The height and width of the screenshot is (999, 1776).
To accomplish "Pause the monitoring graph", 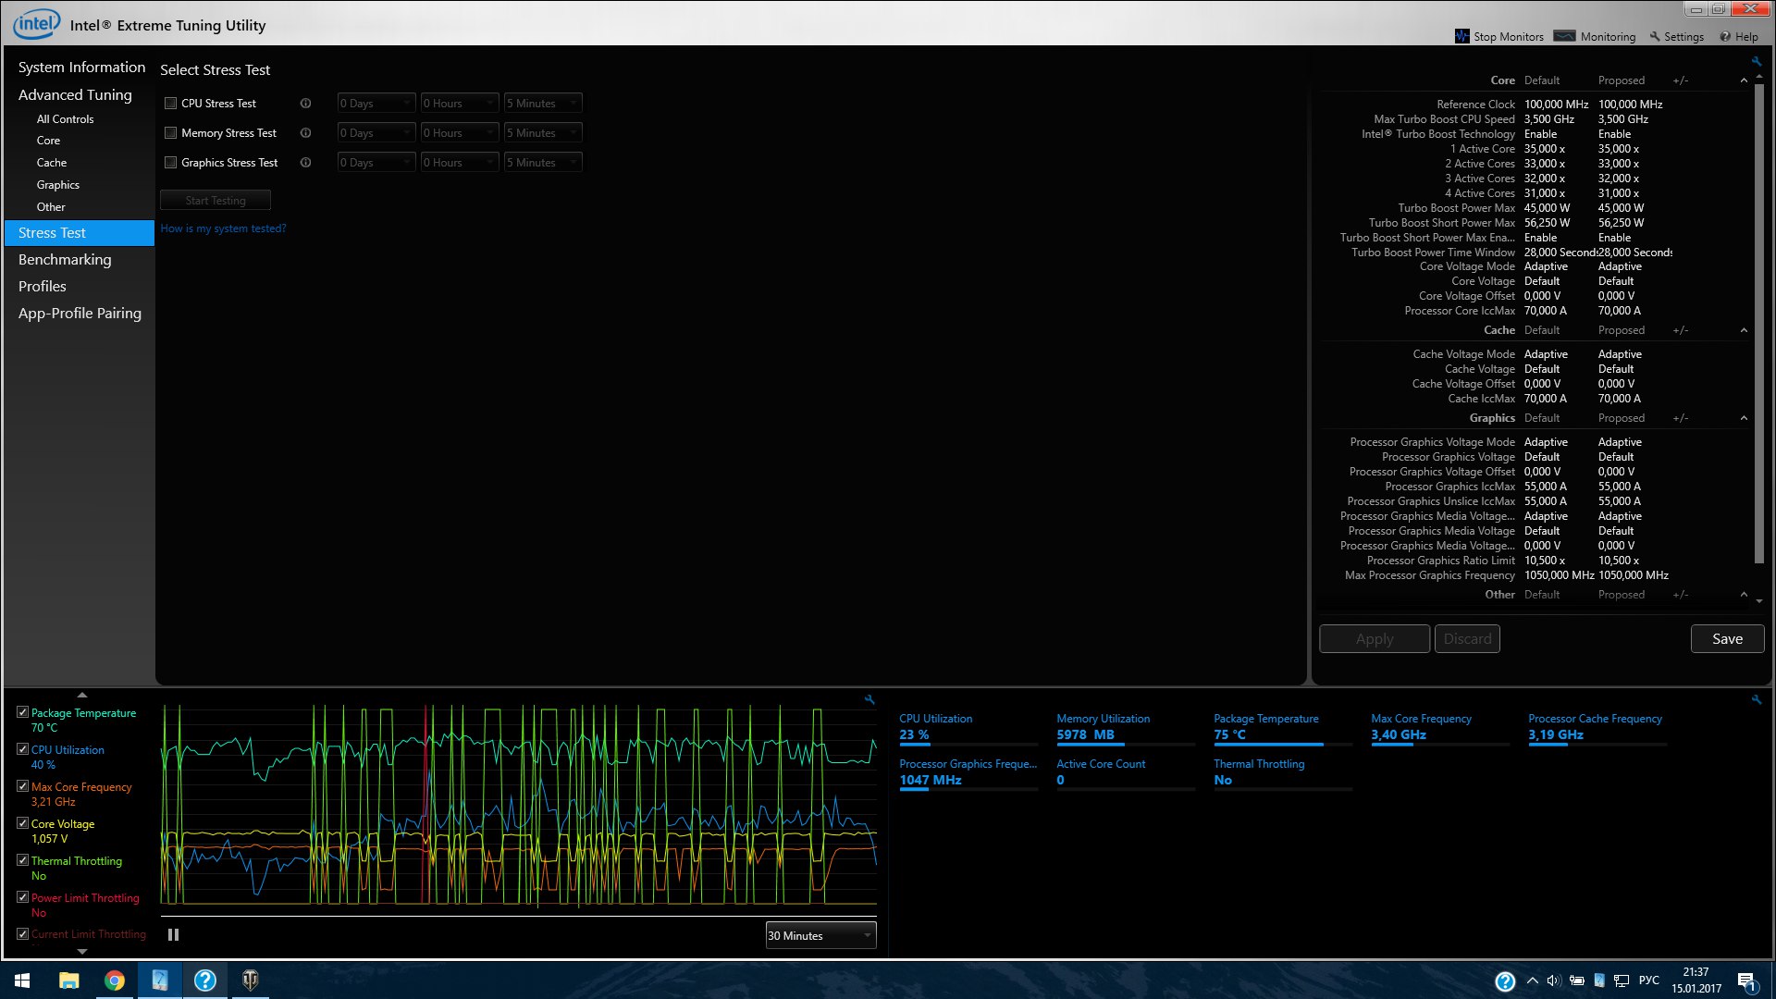I will click(x=173, y=935).
